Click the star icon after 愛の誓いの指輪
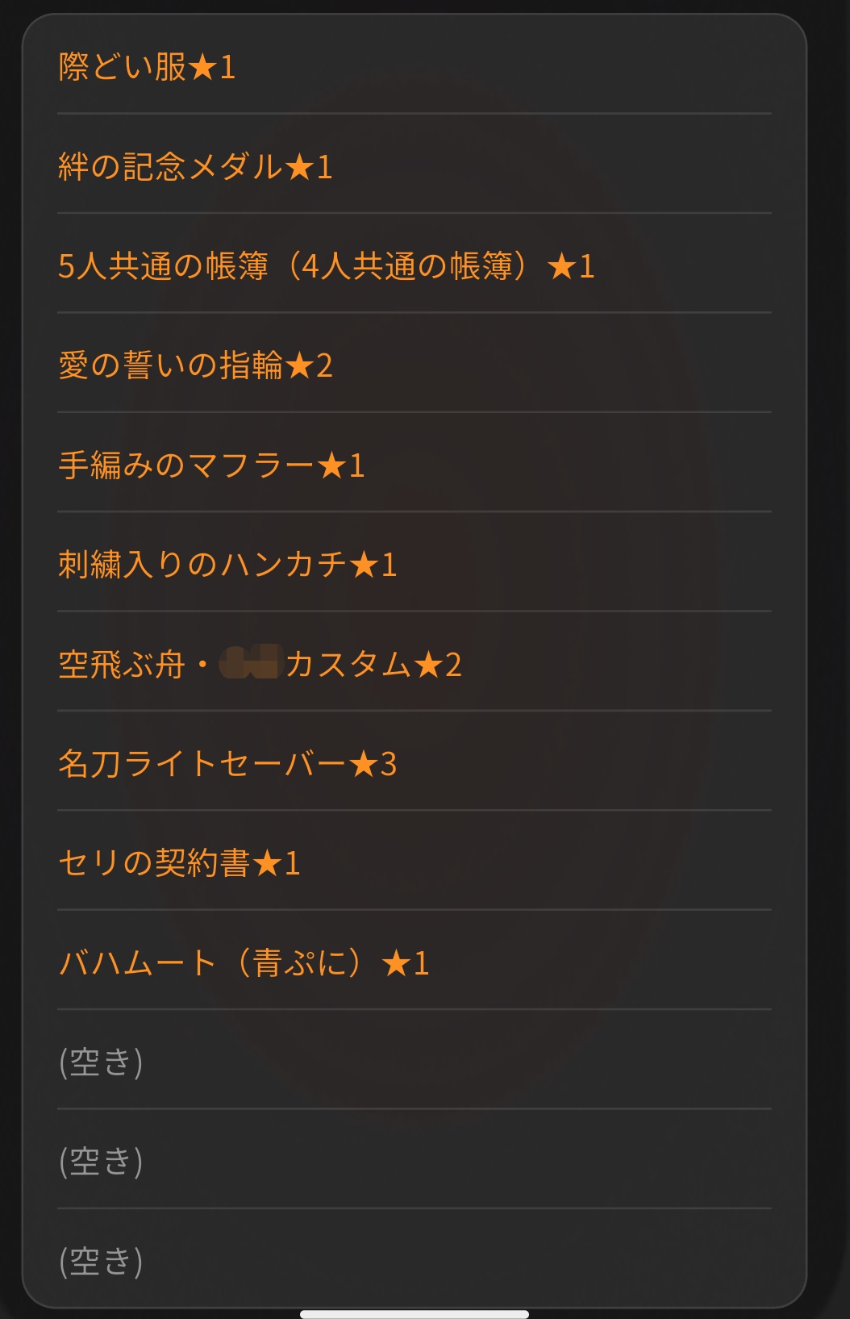 pyautogui.click(x=299, y=365)
